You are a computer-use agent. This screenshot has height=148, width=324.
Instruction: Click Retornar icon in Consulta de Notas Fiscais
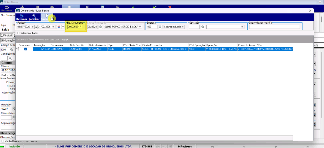point(21,16)
